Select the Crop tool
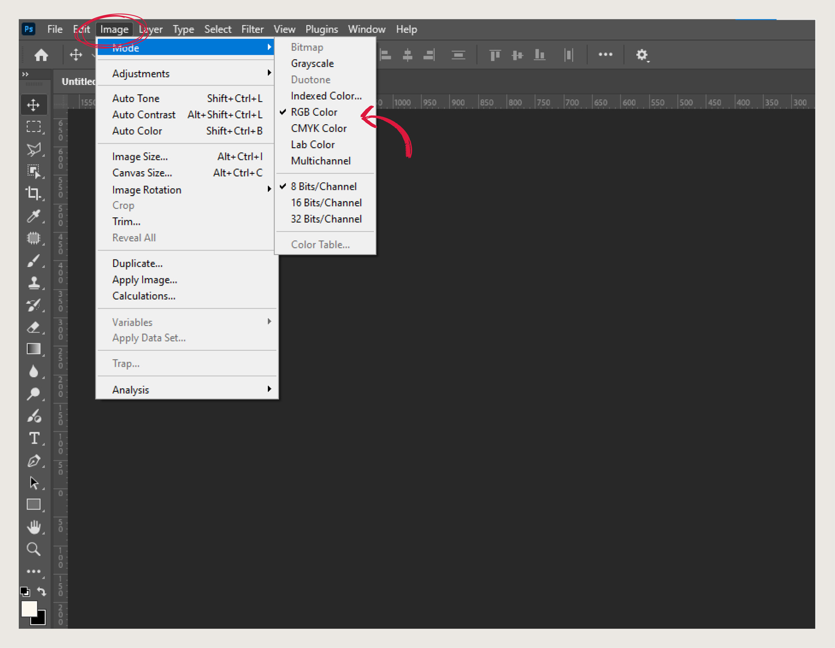 point(33,193)
